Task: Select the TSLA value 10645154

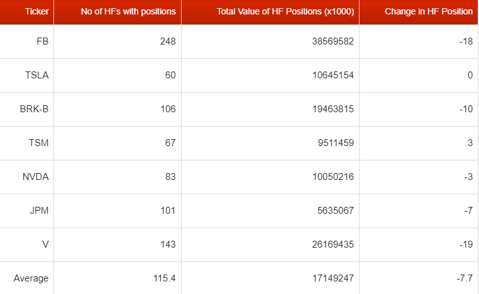Action: coord(333,75)
